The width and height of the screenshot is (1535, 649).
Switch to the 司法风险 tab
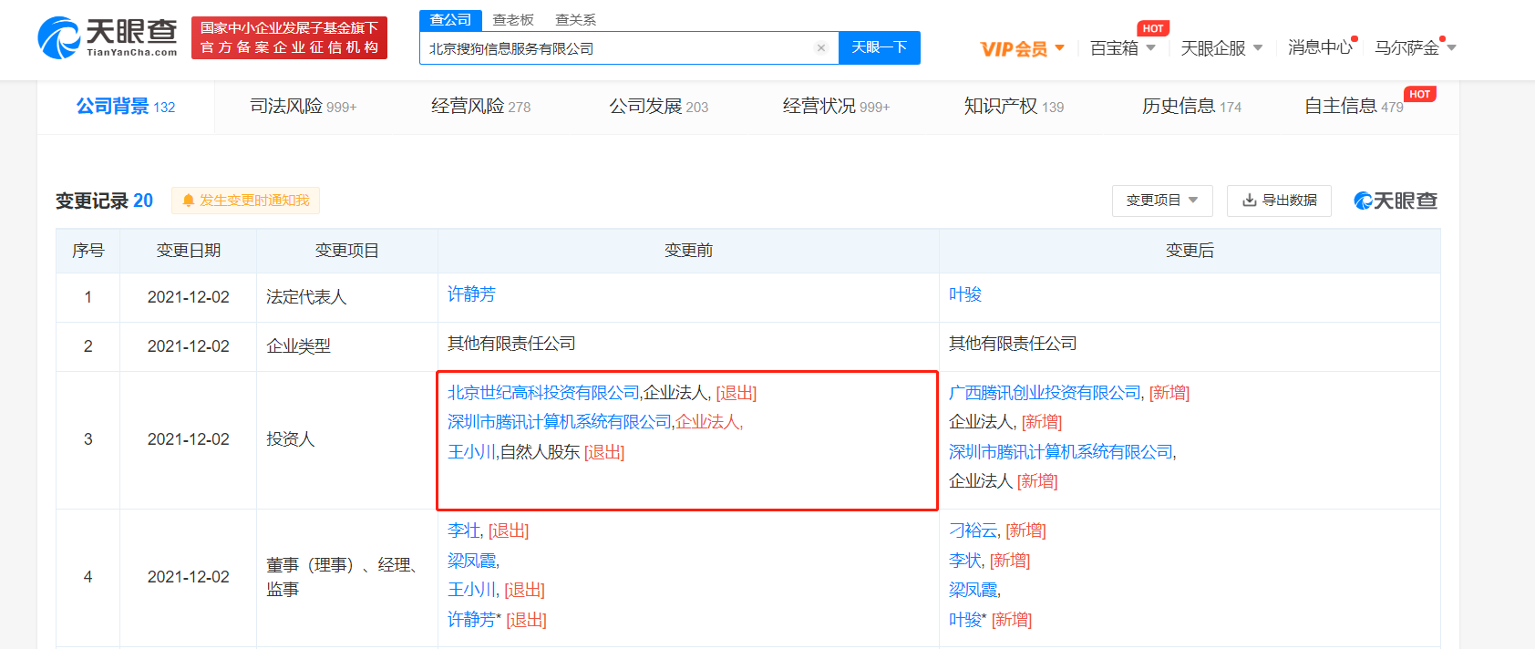pos(303,107)
